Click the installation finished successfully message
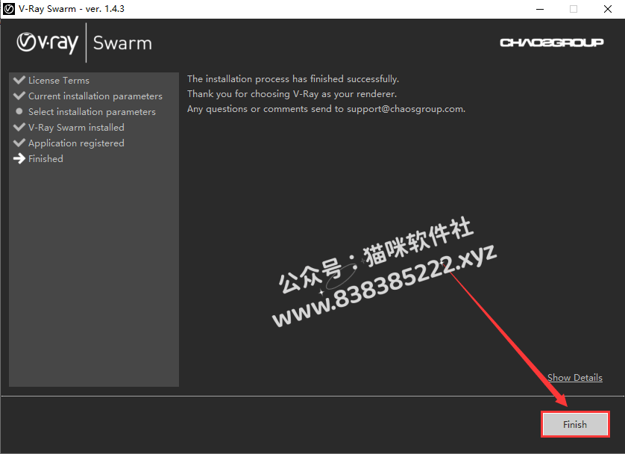The width and height of the screenshot is (625, 454). click(293, 79)
